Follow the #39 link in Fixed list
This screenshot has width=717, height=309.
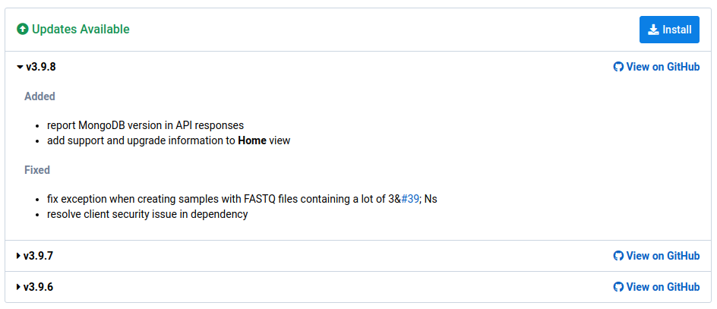click(410, 199)
